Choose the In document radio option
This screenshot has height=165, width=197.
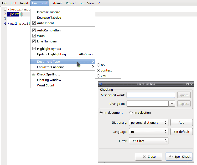pyautogui.click(x=101, y=113)
